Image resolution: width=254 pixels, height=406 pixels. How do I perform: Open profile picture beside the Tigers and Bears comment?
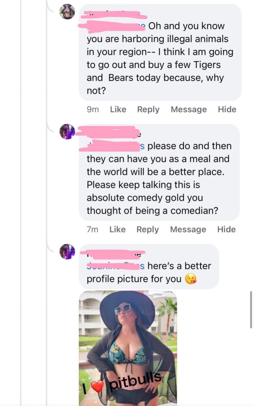[x=67, y=11]
